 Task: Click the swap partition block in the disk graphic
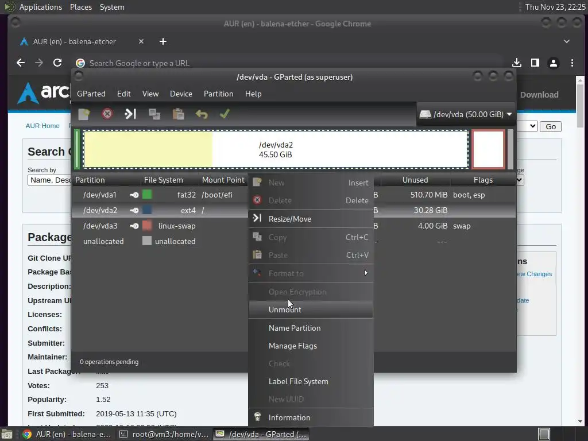pyautogui.click(x=488, y=149)
